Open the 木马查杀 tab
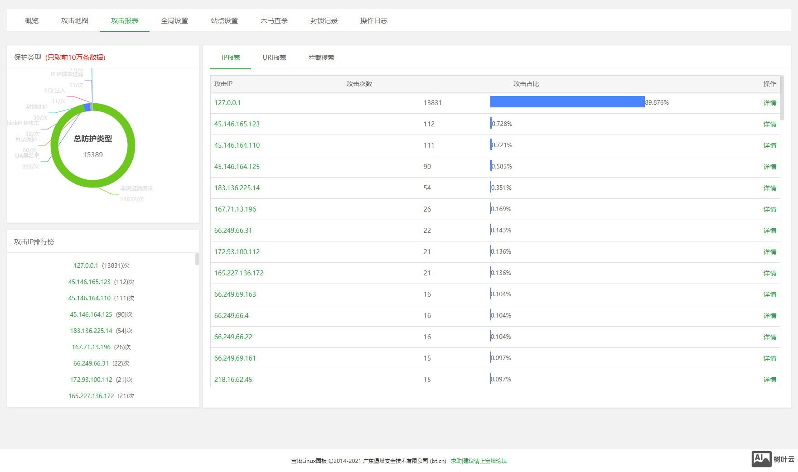798x472 pixels. tap(274, 21)
